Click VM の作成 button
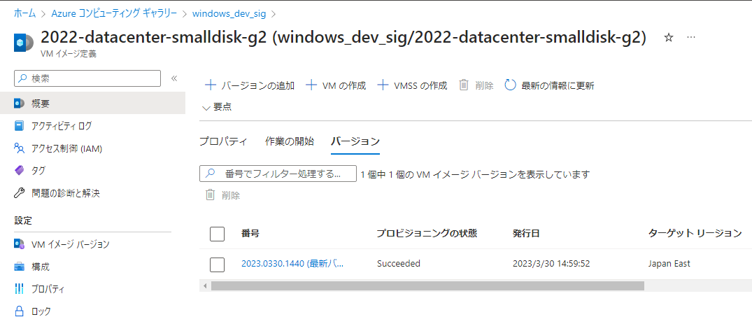The image size is (752, 324). point(336,85)
